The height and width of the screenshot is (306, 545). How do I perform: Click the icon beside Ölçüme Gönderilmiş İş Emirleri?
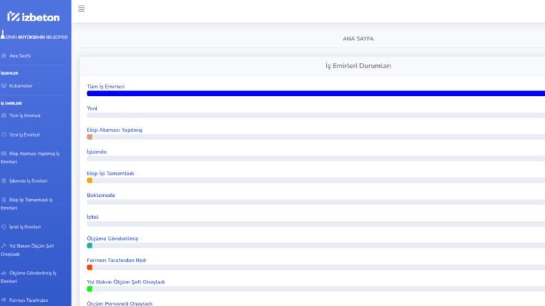[x=4, y=273]
